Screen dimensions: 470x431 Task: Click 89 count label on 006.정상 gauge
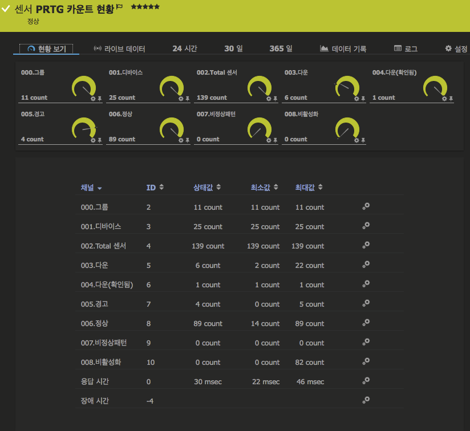click(x=122, y=139)
